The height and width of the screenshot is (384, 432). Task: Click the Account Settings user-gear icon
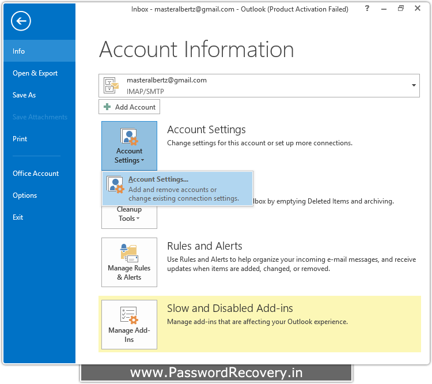[x=129, y=137]
